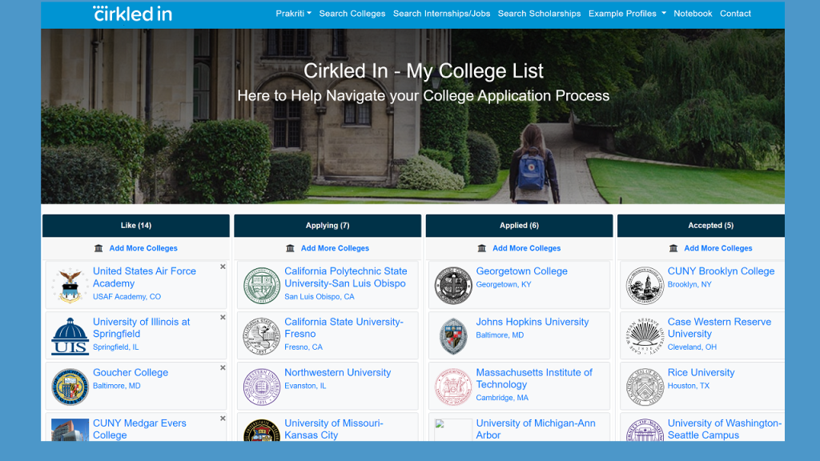Open Search Internships/Jobs page

[441, 14]
